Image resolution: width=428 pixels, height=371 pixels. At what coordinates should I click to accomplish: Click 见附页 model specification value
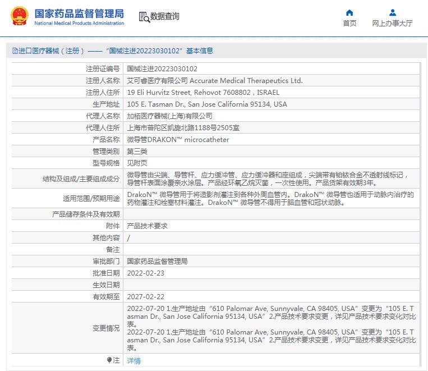point(137,163)
